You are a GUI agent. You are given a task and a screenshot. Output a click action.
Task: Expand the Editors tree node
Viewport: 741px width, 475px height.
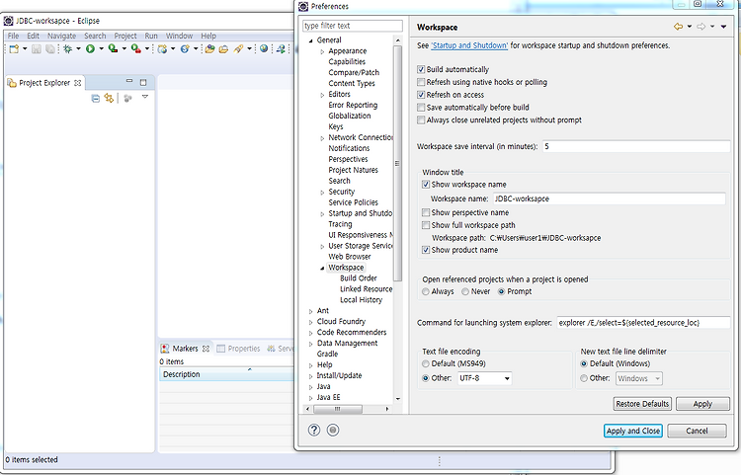(x=322, y=95)
